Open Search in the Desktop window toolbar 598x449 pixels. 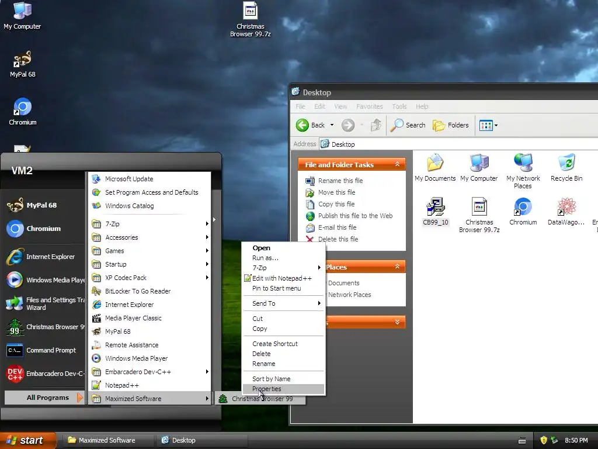pos(408,125)
